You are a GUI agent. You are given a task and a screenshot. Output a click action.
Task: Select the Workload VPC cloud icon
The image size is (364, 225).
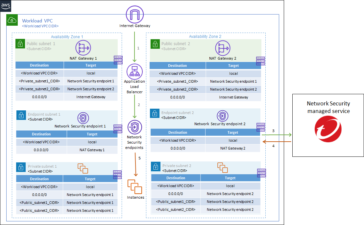(x=12, y=20)
